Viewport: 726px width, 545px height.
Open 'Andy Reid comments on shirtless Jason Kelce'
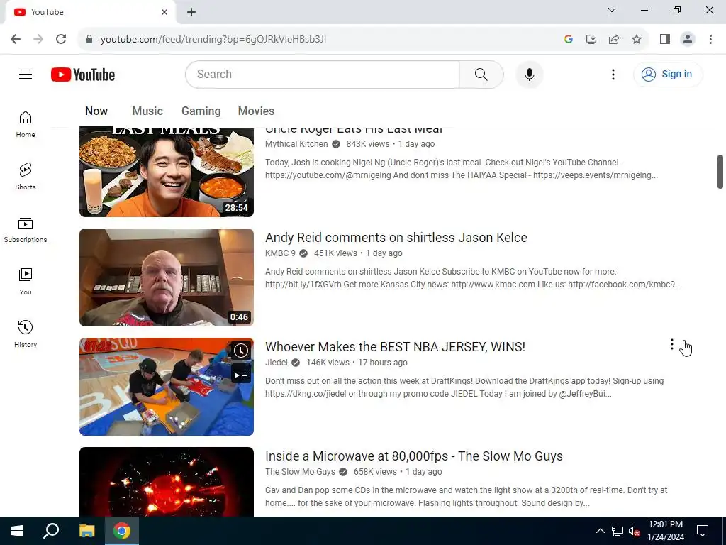click(396, 238)
